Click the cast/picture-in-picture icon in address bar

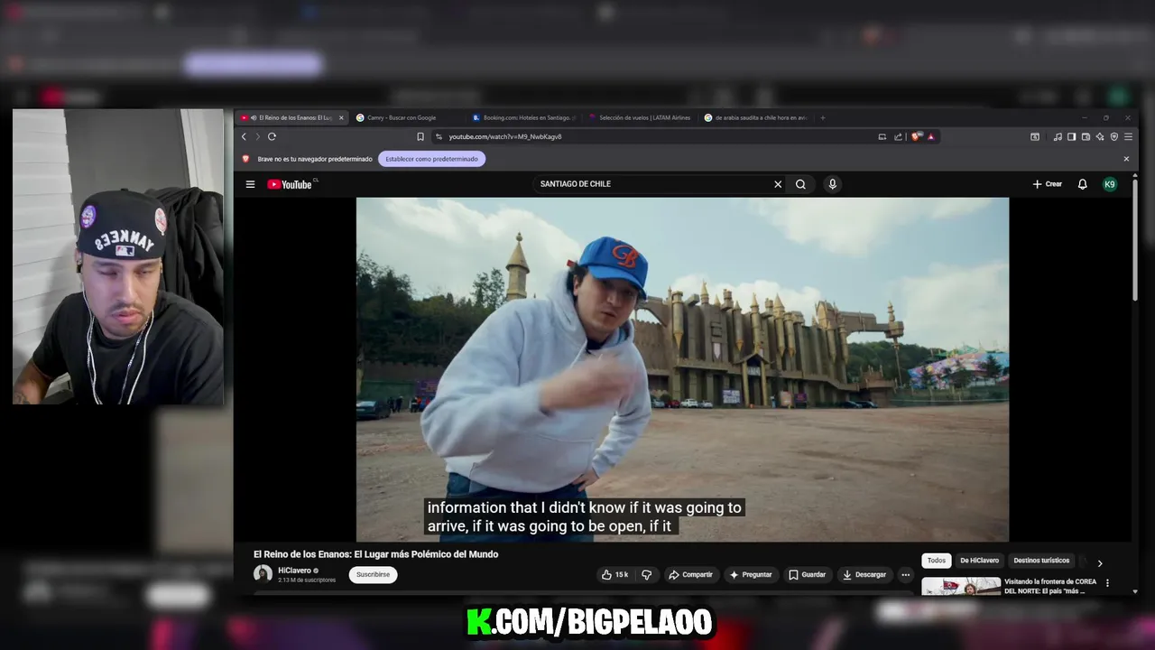tap(882, 136)
